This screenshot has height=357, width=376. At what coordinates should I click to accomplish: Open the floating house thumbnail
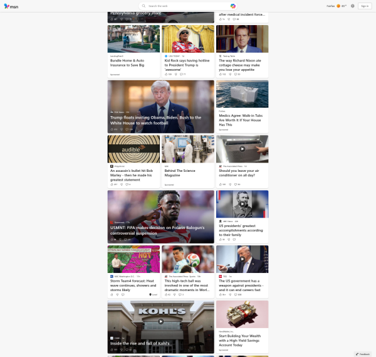(242, 94)
